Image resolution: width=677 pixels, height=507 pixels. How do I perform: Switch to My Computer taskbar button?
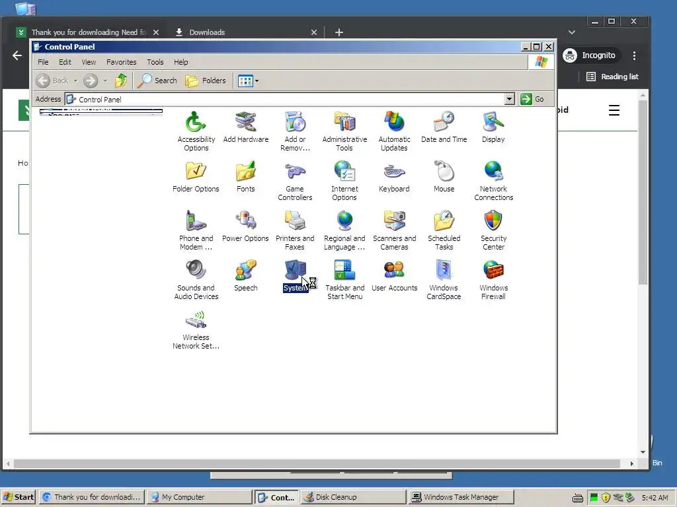(x=200, y=497)
